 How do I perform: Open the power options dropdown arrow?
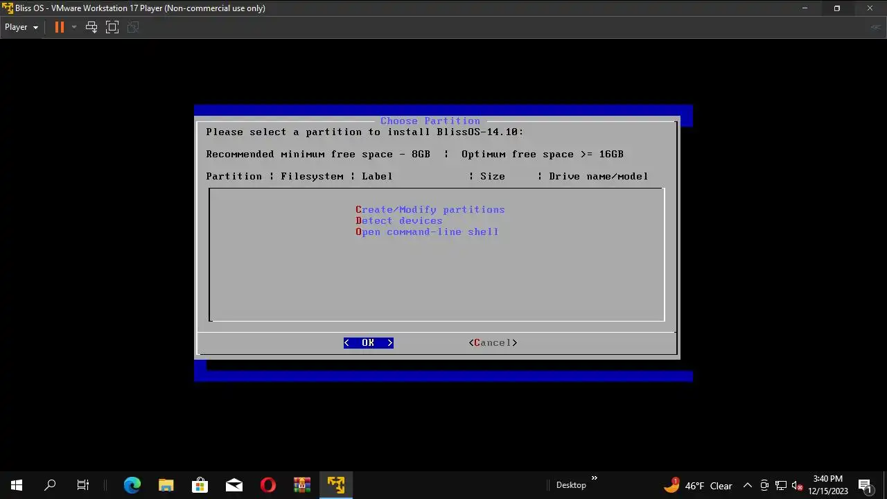click(74, 27)
